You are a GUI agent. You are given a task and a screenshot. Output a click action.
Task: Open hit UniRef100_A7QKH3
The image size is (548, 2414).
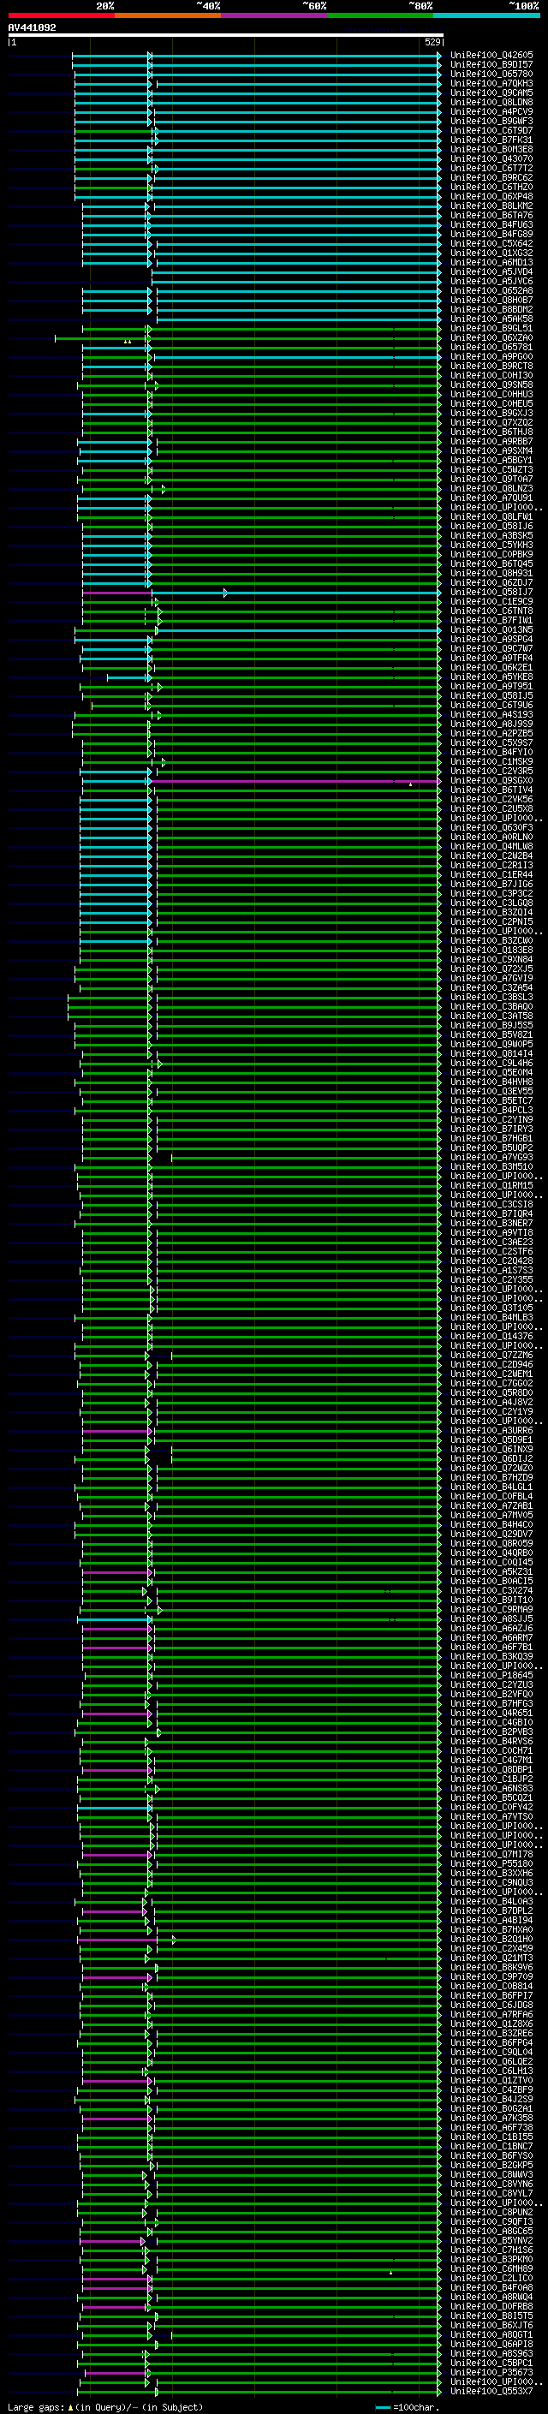pyautogui.click(x=491, y=83)
